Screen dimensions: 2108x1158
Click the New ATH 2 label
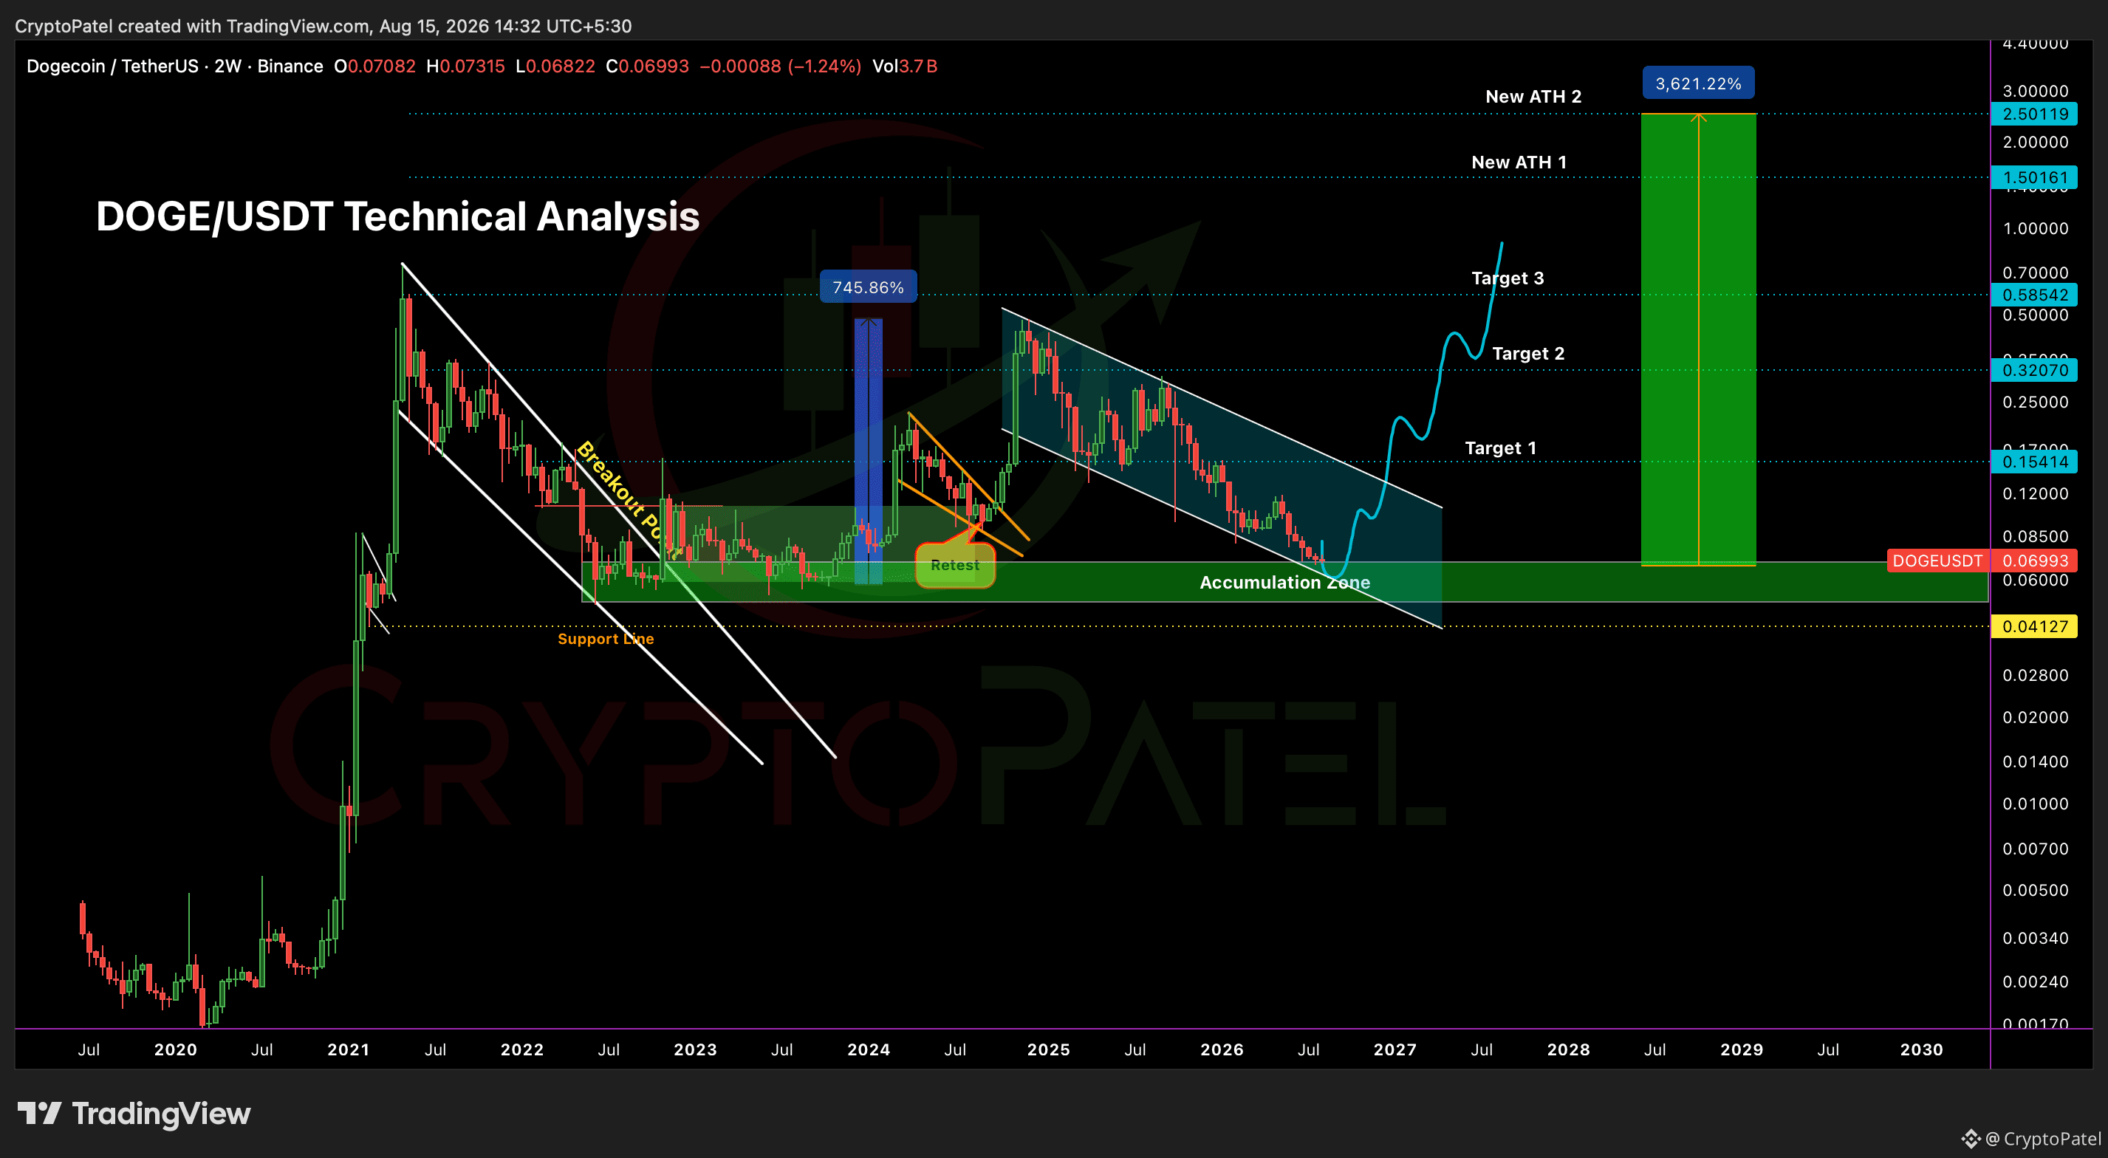point(1533,97)
